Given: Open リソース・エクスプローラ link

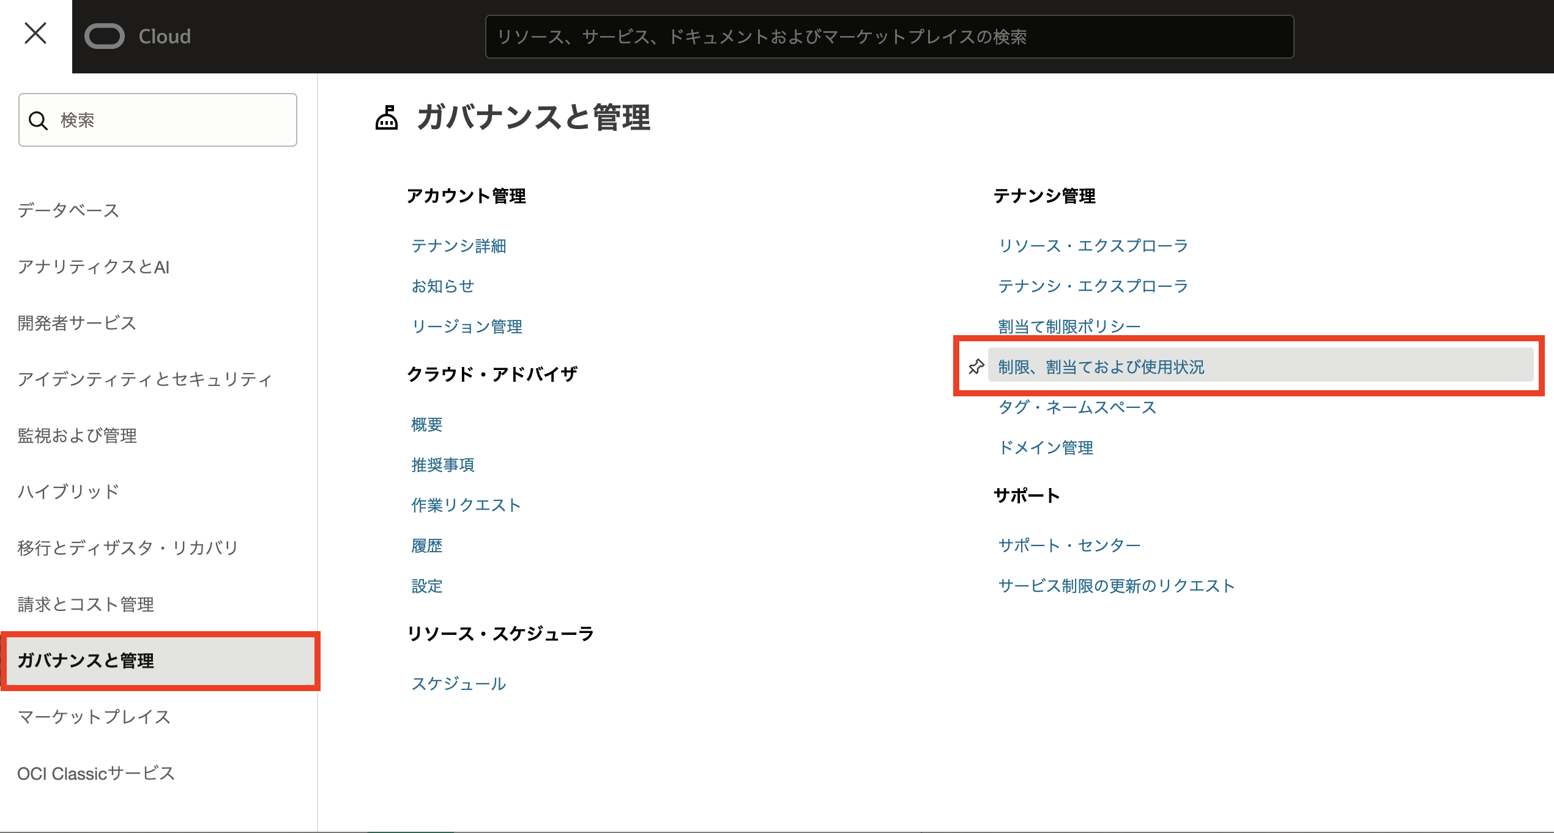Looking at the screenshot, I should point(1093,246).
